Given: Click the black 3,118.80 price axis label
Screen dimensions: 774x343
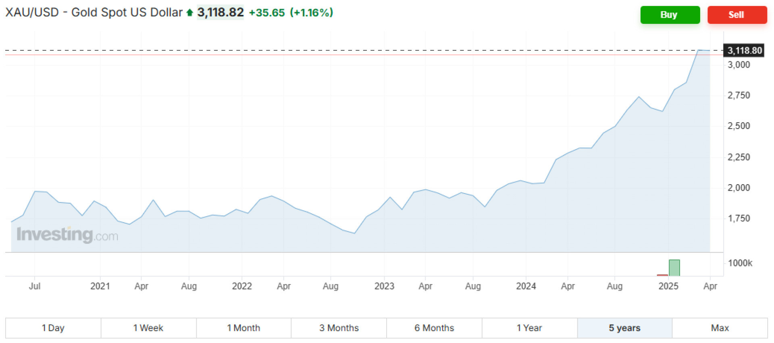Looking at the screenshot, I should click(744, 51).
